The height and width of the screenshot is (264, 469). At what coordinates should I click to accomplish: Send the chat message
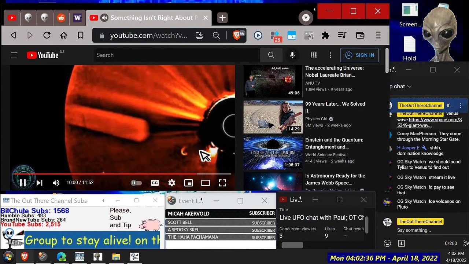465,243
